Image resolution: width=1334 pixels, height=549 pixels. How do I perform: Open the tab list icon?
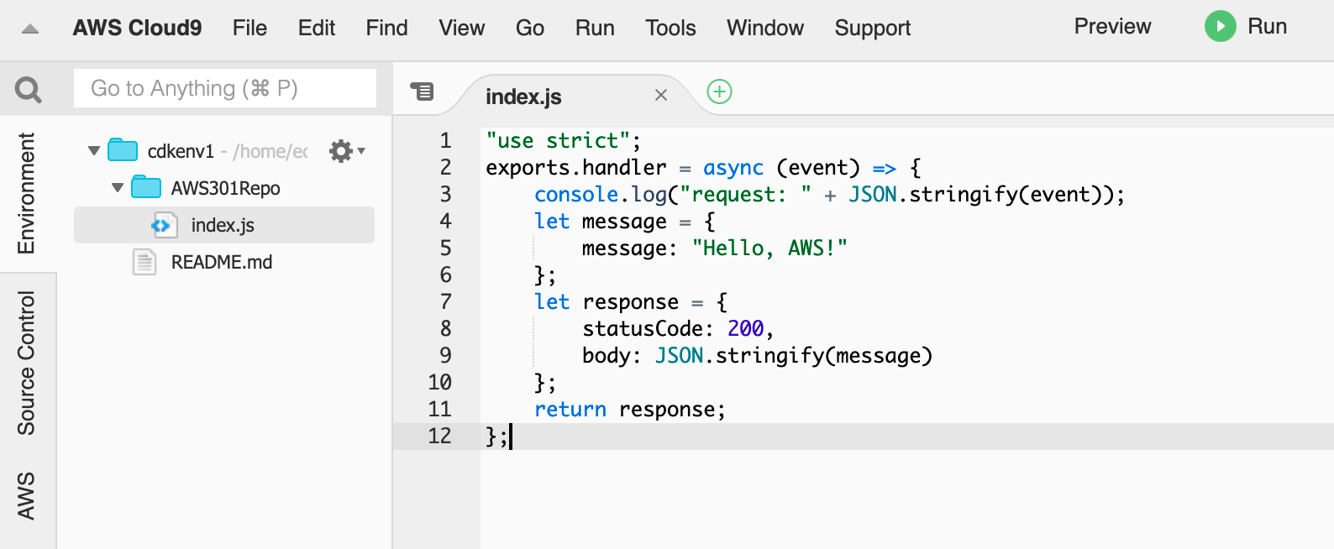(422, 91)
